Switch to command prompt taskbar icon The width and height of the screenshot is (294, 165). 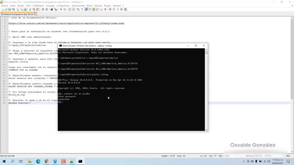(x=80, y=161)
